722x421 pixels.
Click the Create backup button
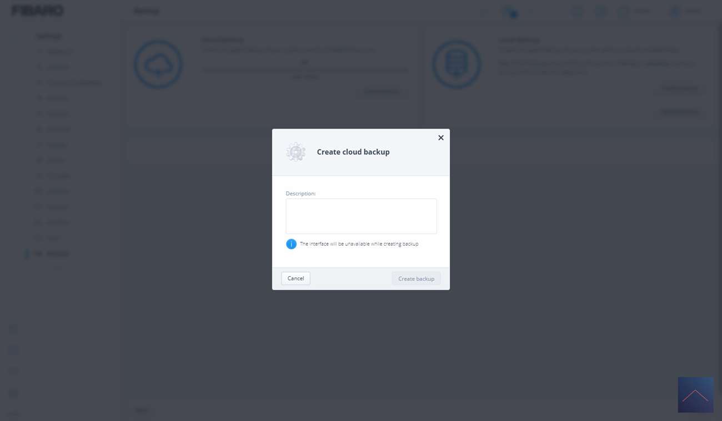[416, 278]
